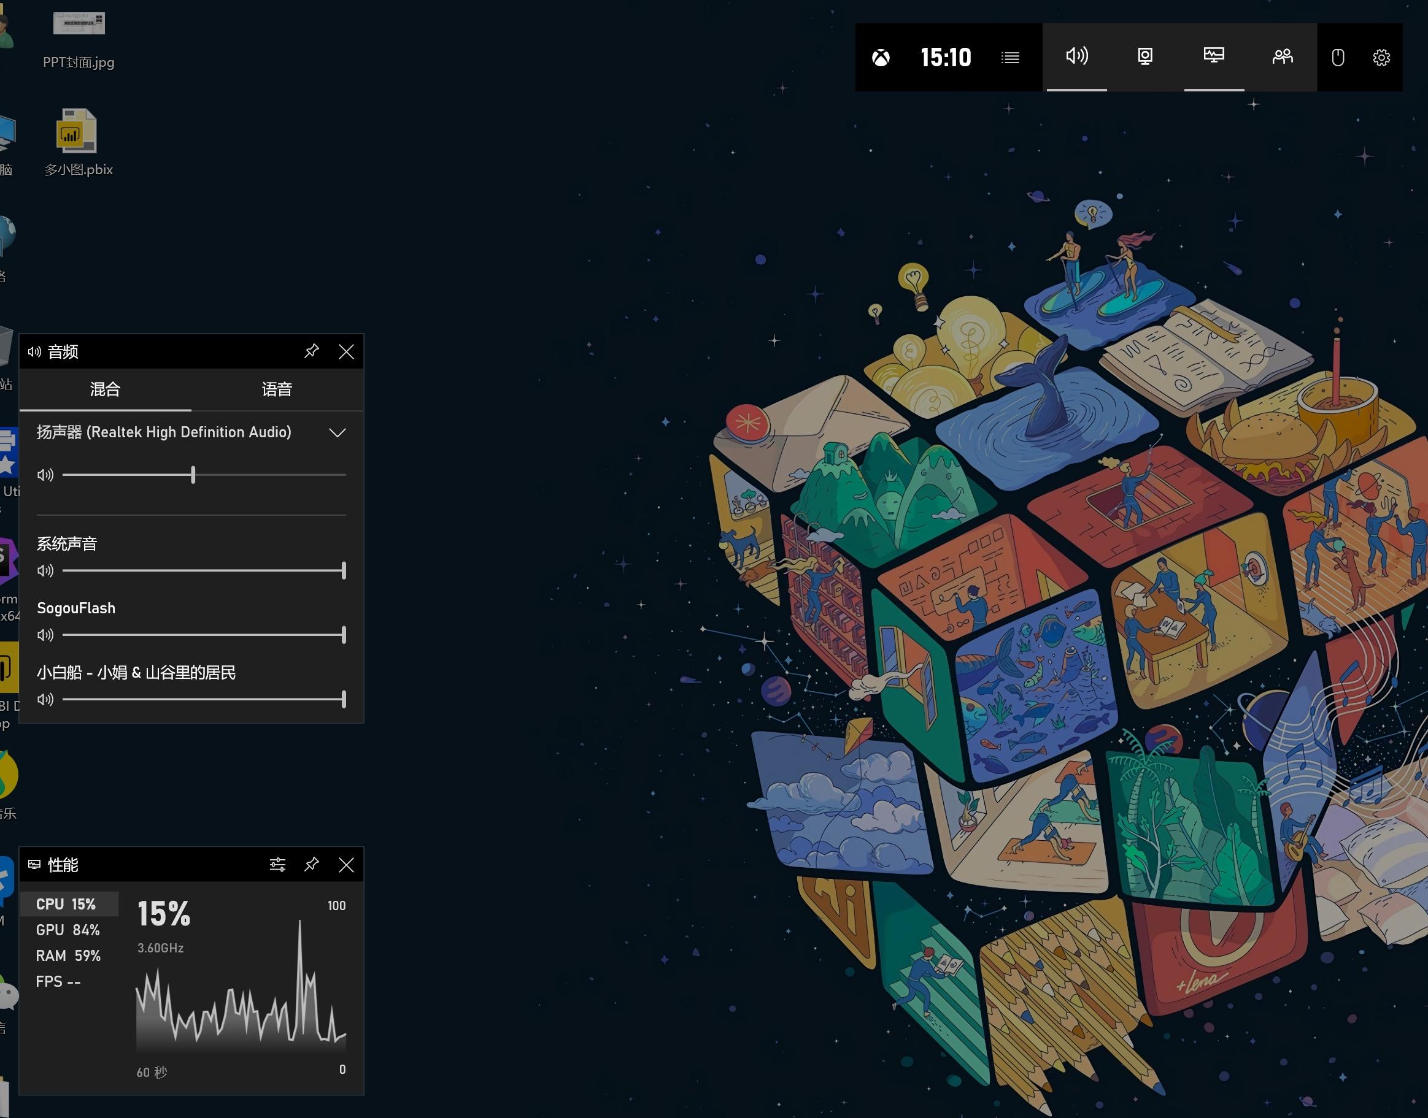
Task: Select the GPU 84% metric
Action: pos(68,930)
